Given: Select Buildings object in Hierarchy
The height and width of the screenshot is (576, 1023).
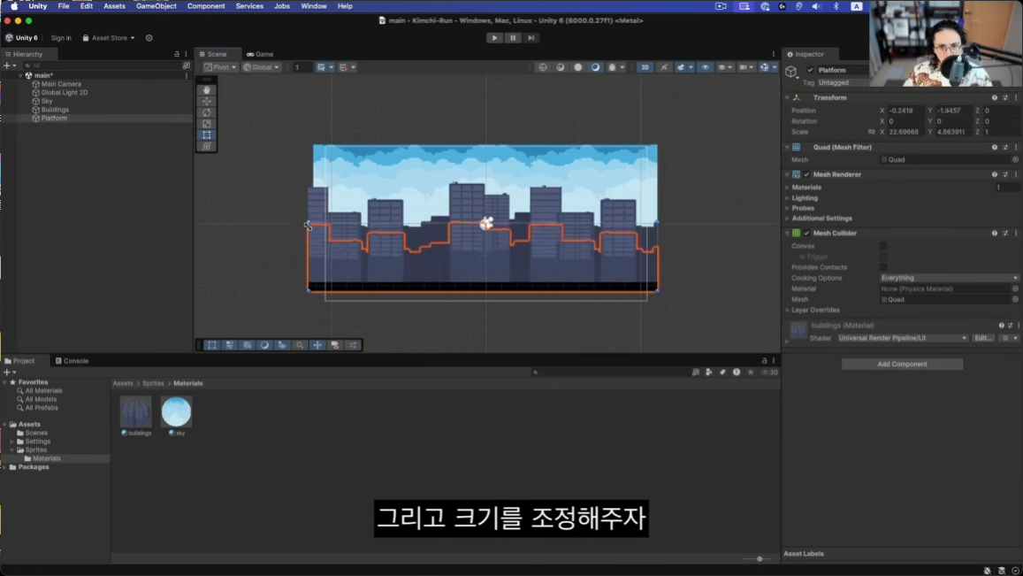Looking at the screenshot, I should (x=55, y=110).
